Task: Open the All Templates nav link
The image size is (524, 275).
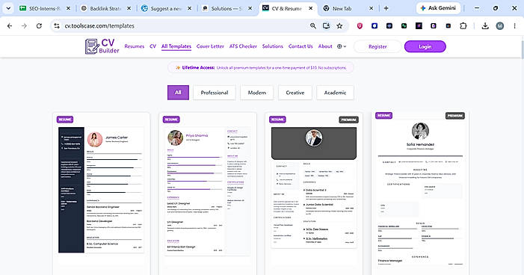Action: tap(176, 46)
